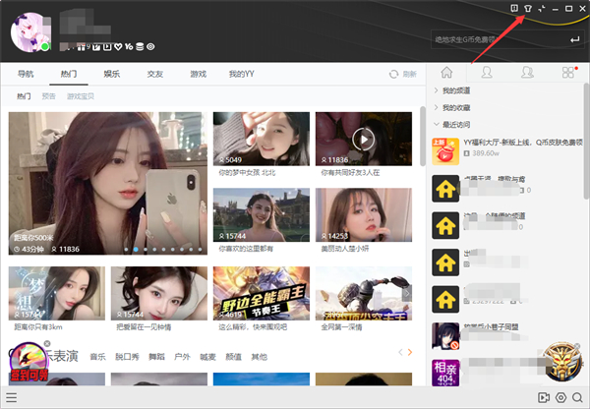
Task: Click the search magnifier at bottom right
Action: 579,398
